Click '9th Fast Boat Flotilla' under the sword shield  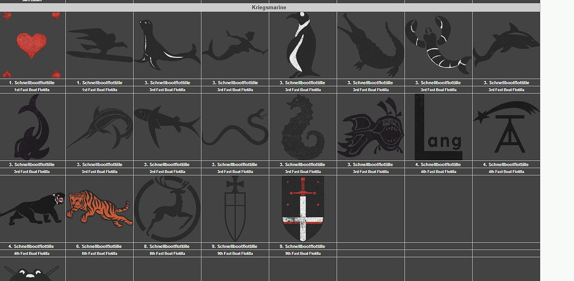302,253
